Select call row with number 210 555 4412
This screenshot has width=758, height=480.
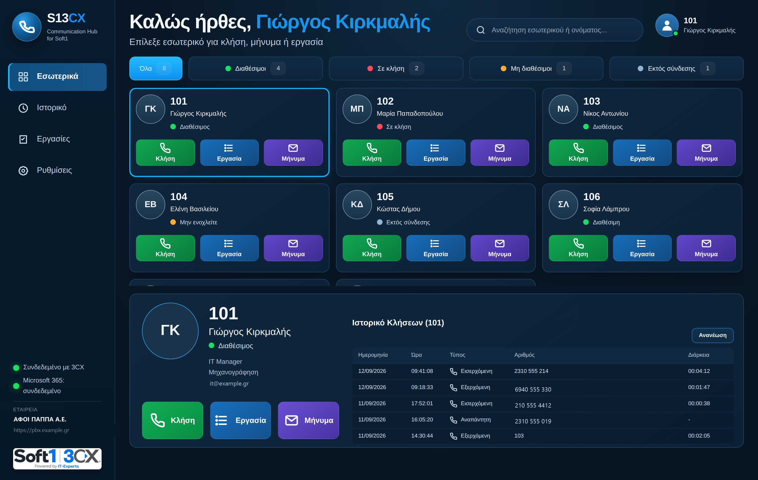click(543, 403)
